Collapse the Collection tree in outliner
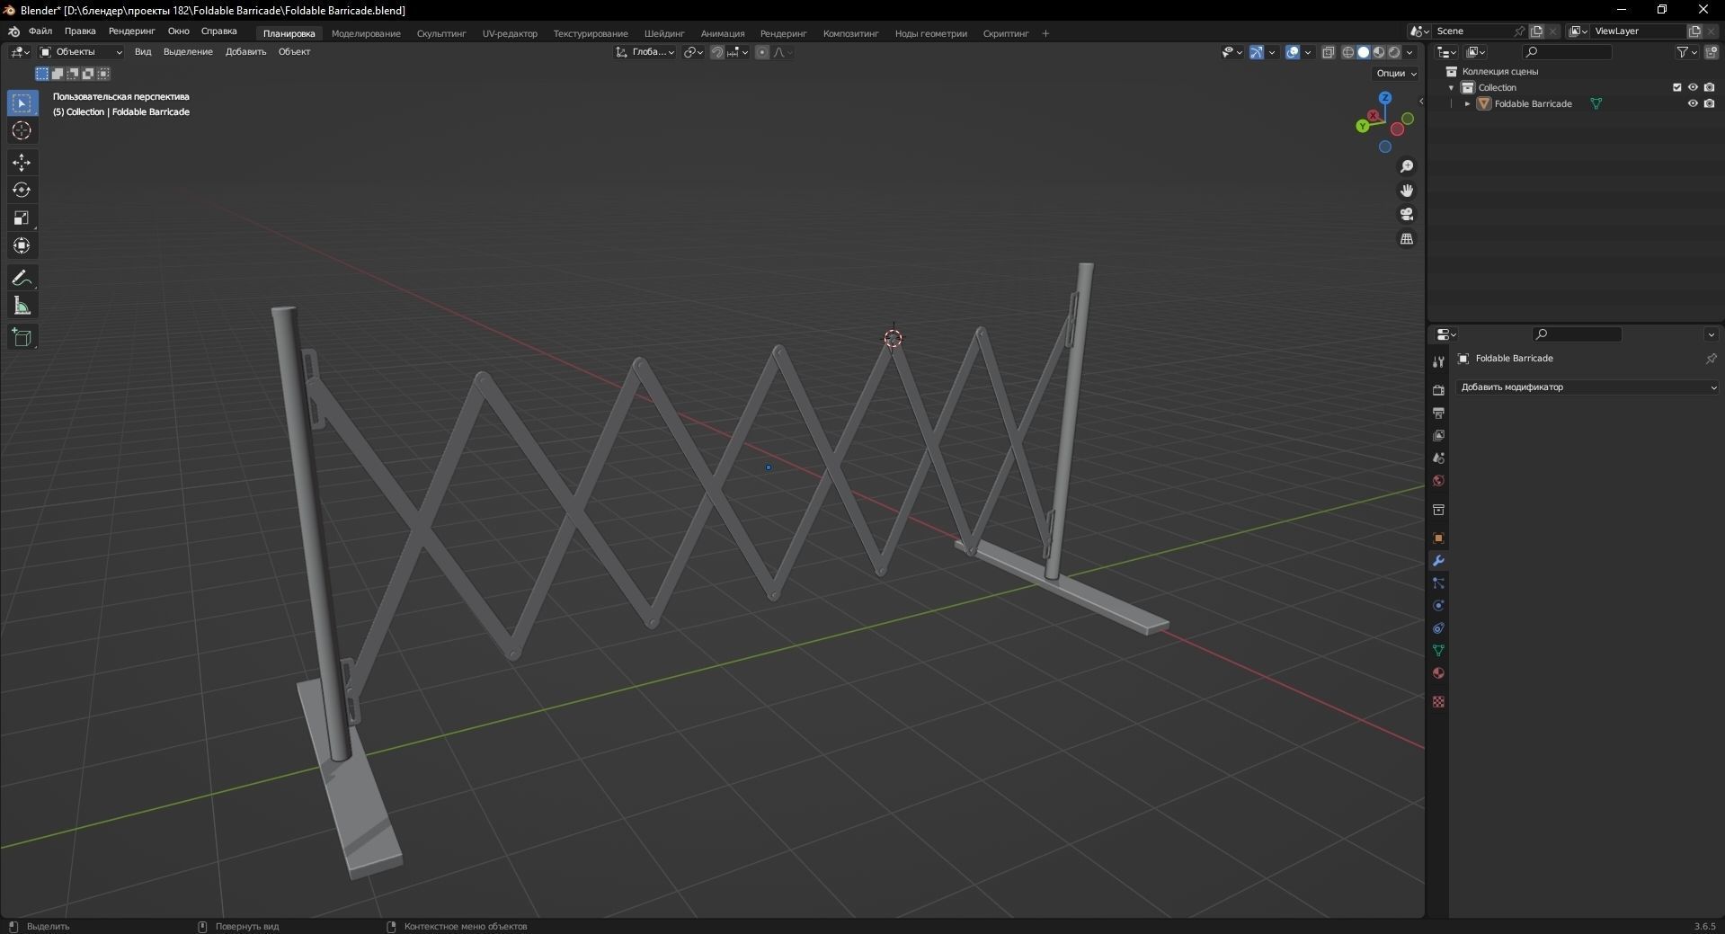The width and height of the screenshot is (1725, 934). click(1451, 87)
